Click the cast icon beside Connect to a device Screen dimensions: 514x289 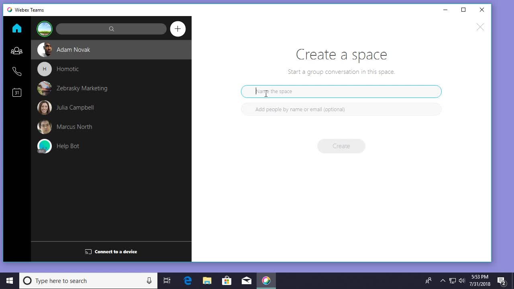(88, 252)
